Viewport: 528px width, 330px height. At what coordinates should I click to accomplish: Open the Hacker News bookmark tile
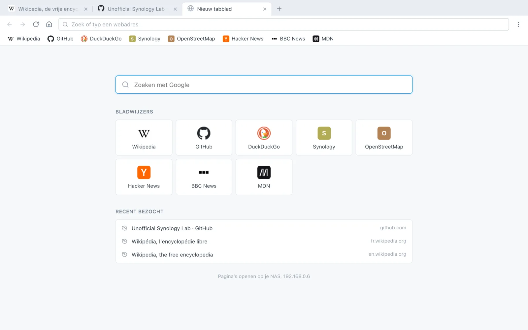[x=144, y=177]
